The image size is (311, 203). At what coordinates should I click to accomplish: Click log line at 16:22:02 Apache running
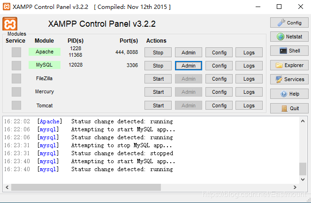point(89,121)
